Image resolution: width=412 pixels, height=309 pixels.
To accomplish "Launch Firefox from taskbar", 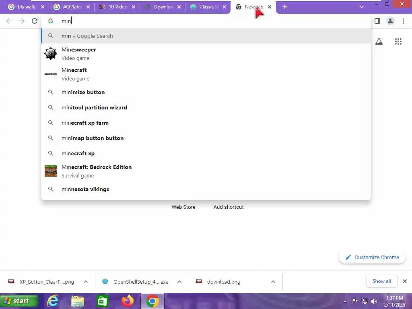I will click(128, 301).
